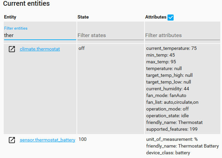This screenshot has width=222, height=158.
Task: Click the Current entities heading
Action: click(26, 3)
